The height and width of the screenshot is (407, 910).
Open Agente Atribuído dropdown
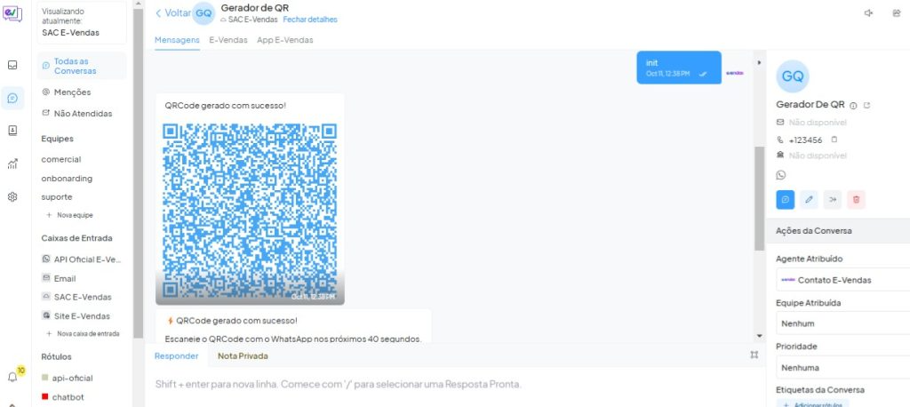point(842,280)
